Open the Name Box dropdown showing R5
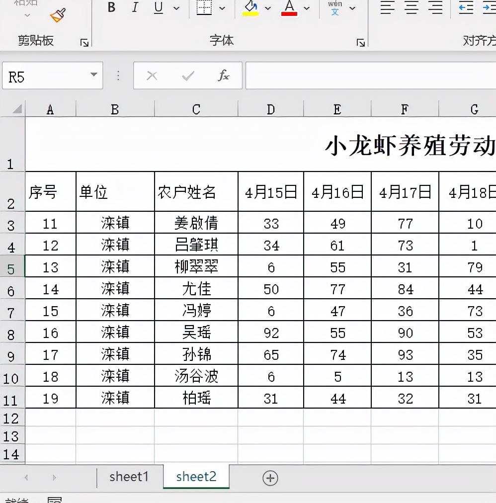The image size is (496, 503). [x=94, y=75]
